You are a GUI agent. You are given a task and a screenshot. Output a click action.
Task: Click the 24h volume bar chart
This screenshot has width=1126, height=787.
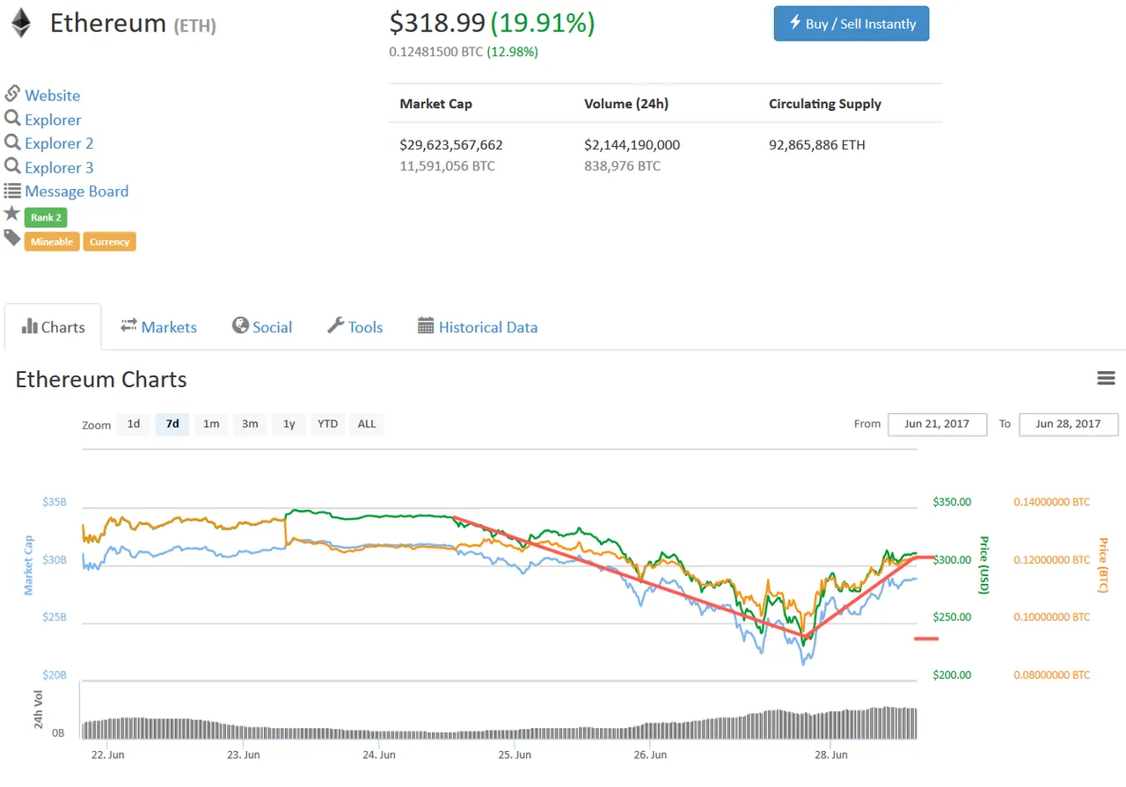point(499,722)
